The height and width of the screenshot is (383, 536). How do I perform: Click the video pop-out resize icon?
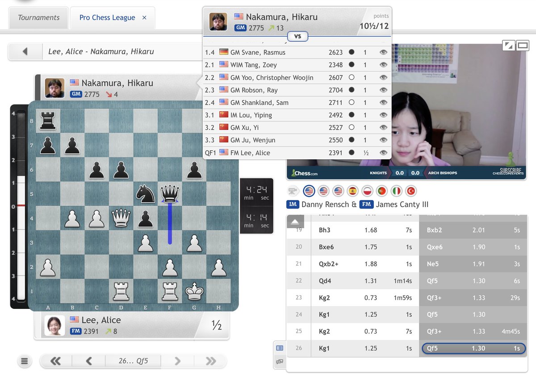click(x=508, y=45)
